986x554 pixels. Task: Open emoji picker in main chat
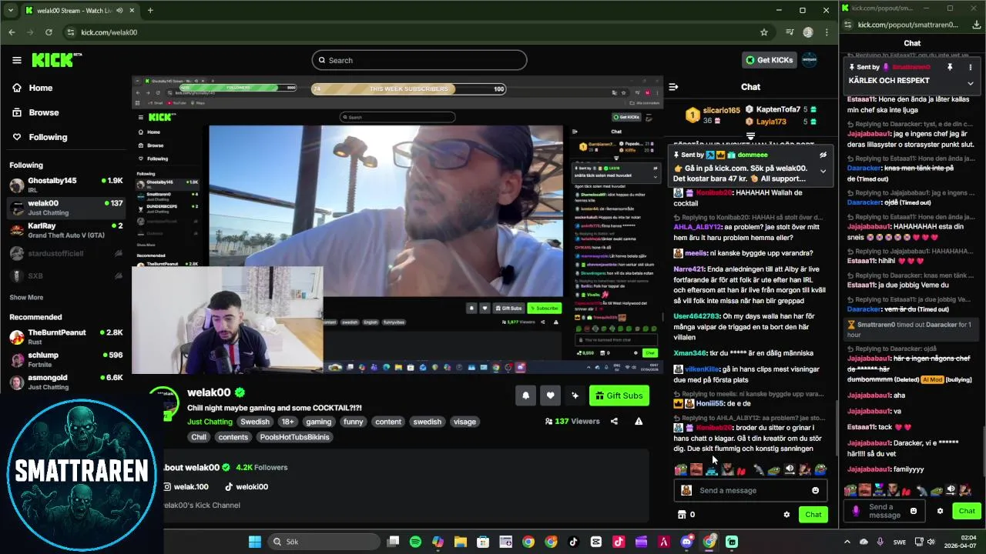coord(815,490)
